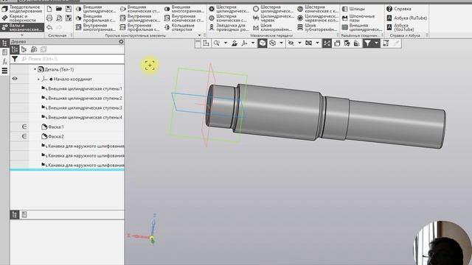Open print preview icon
Viewport: 472px width, 265px height.
pos(59,18)
